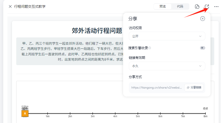Switch to the 代码 tab
This screenshot has height=123, width=221.
coord(180,6)
